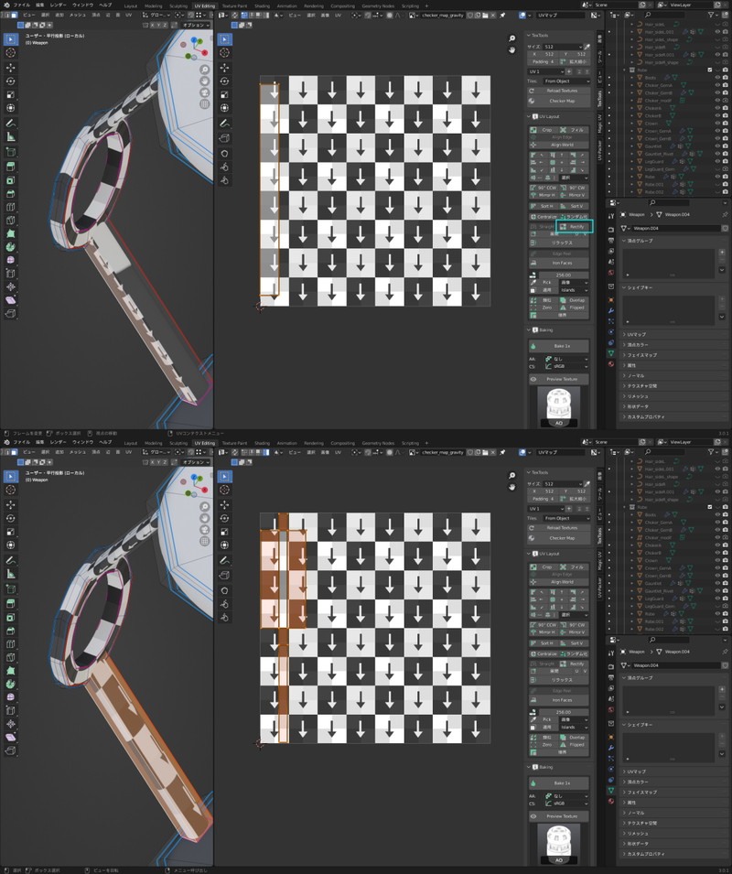This screenshot has height=874, width=732.
Task: Expand ノーマル panel in lower Properties editor
Action: point(673,813)
